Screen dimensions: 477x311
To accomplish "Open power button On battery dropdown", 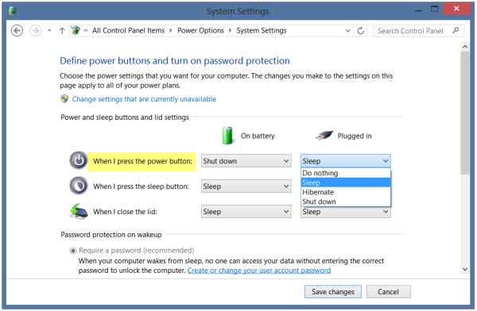I will (x=246, y=161).
